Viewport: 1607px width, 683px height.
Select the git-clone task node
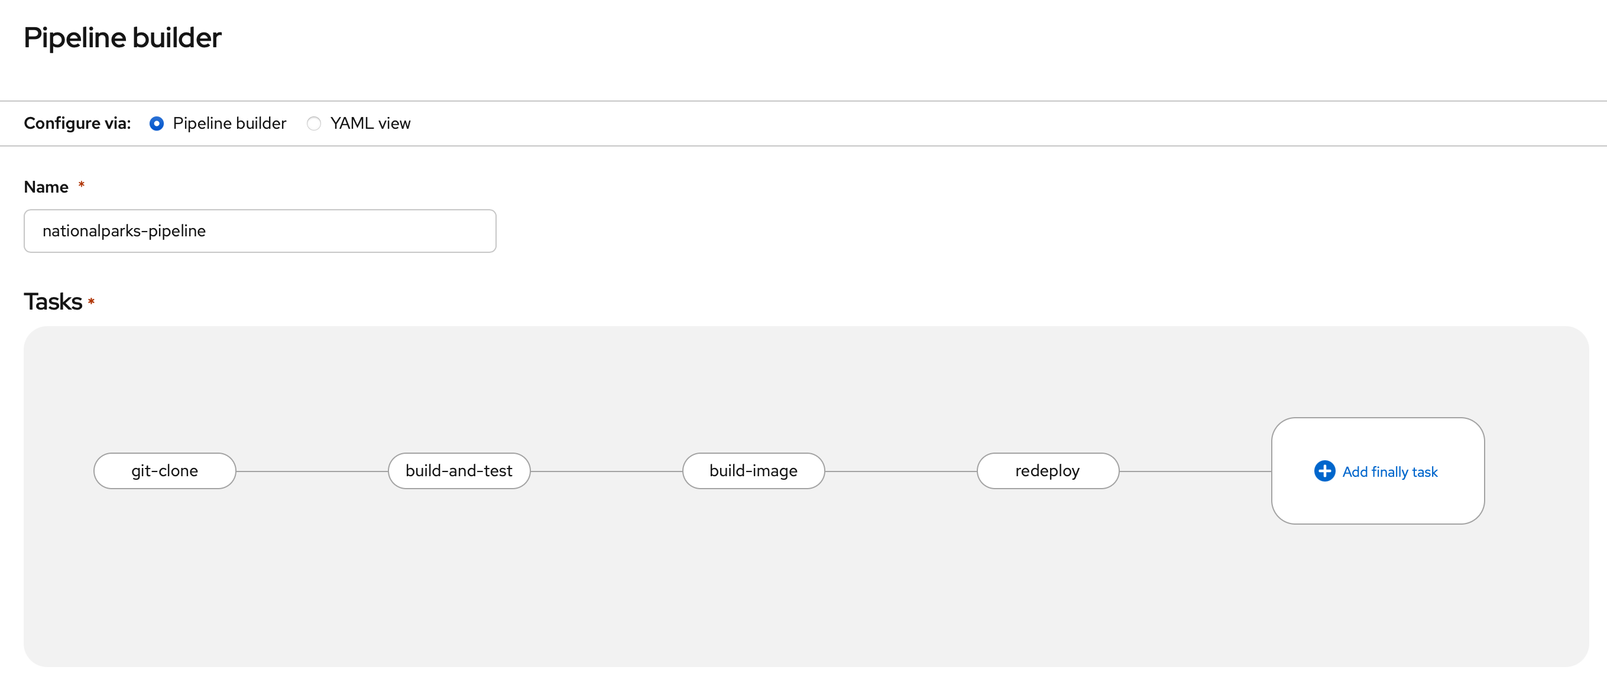(165, 471)
